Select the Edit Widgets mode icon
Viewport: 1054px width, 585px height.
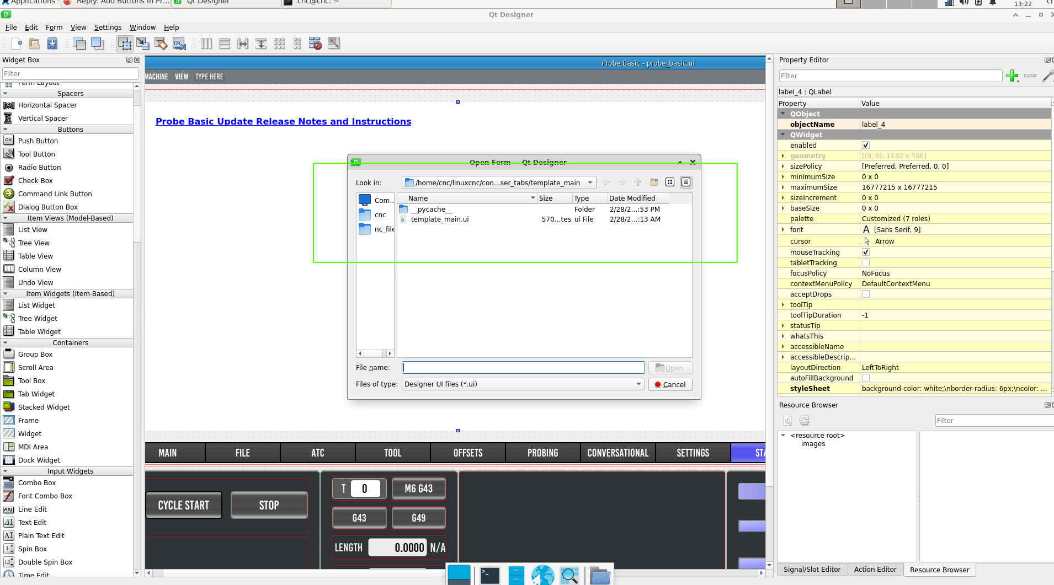pos(125,44)
